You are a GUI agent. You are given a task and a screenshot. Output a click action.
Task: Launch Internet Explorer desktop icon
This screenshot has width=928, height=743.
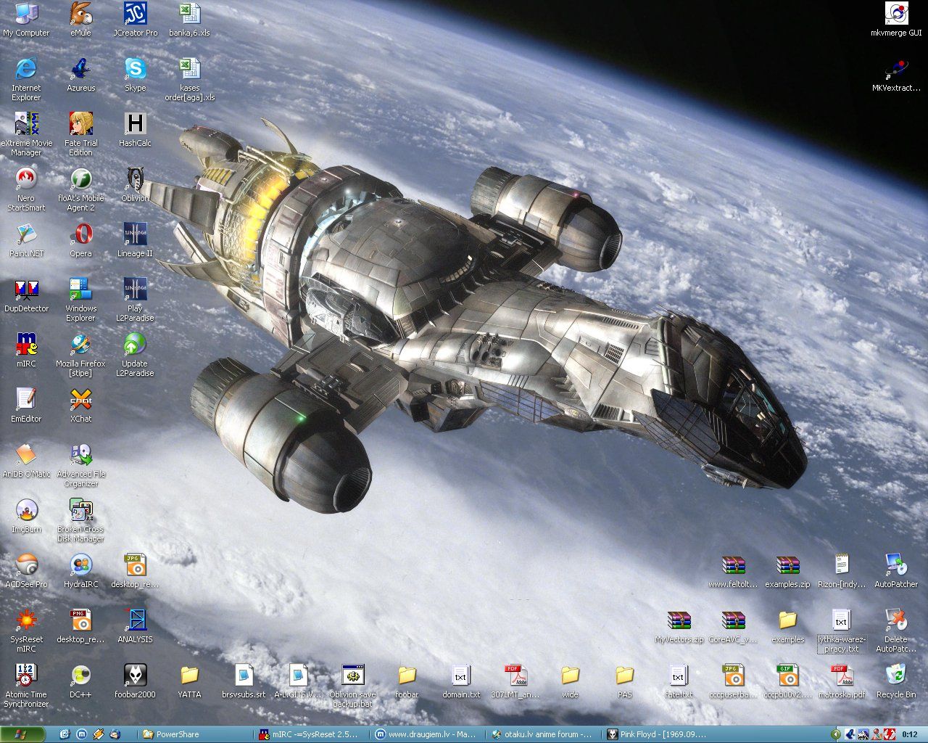(26, 79)
